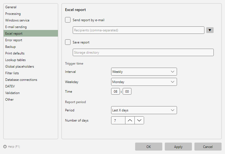225x154 pixels.
Task: Open Print defaults section
Action: coord(31,53)
